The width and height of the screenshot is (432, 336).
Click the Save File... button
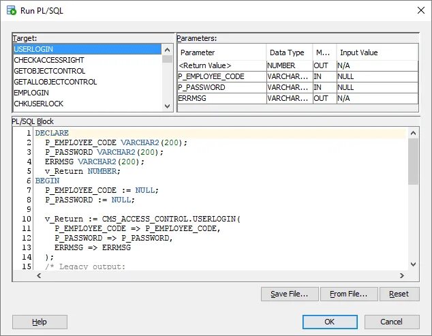pos(290,294)
